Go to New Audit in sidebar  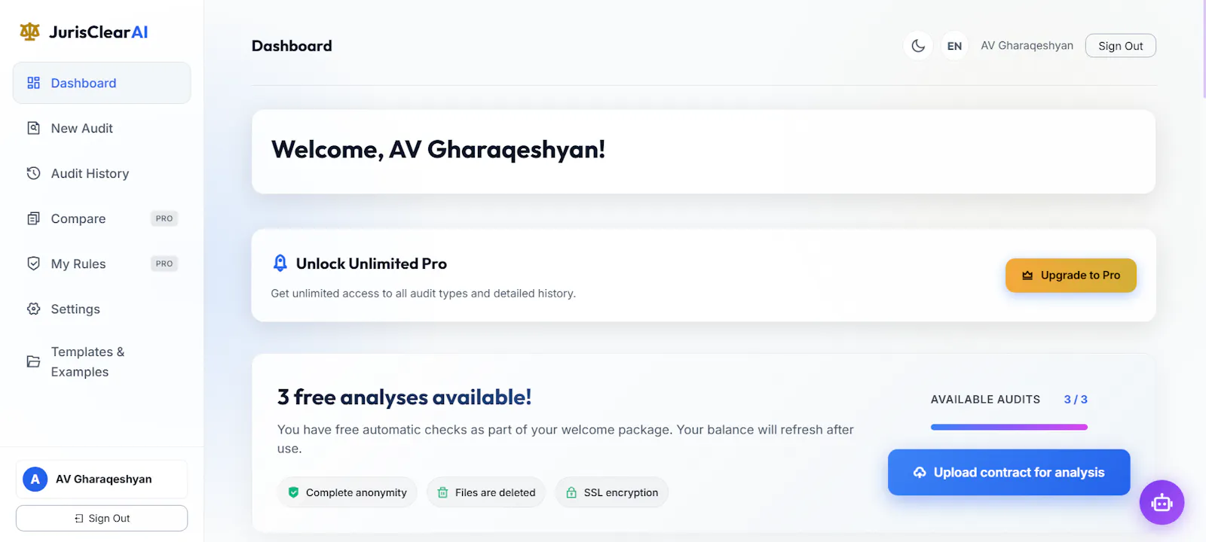pyautogui.click(x=102, y=128)
